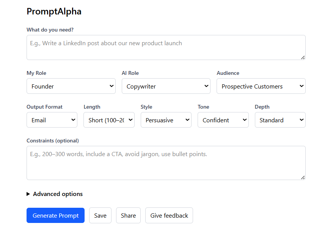Screen dimensions: 333x237
Task: Expand the Advanced options section
Action: (58, 194)
